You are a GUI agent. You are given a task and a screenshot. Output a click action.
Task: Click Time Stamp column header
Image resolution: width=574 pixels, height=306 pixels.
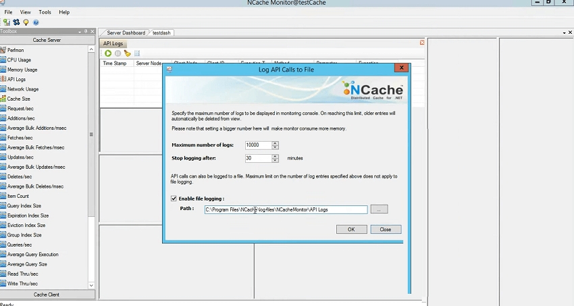117,63
